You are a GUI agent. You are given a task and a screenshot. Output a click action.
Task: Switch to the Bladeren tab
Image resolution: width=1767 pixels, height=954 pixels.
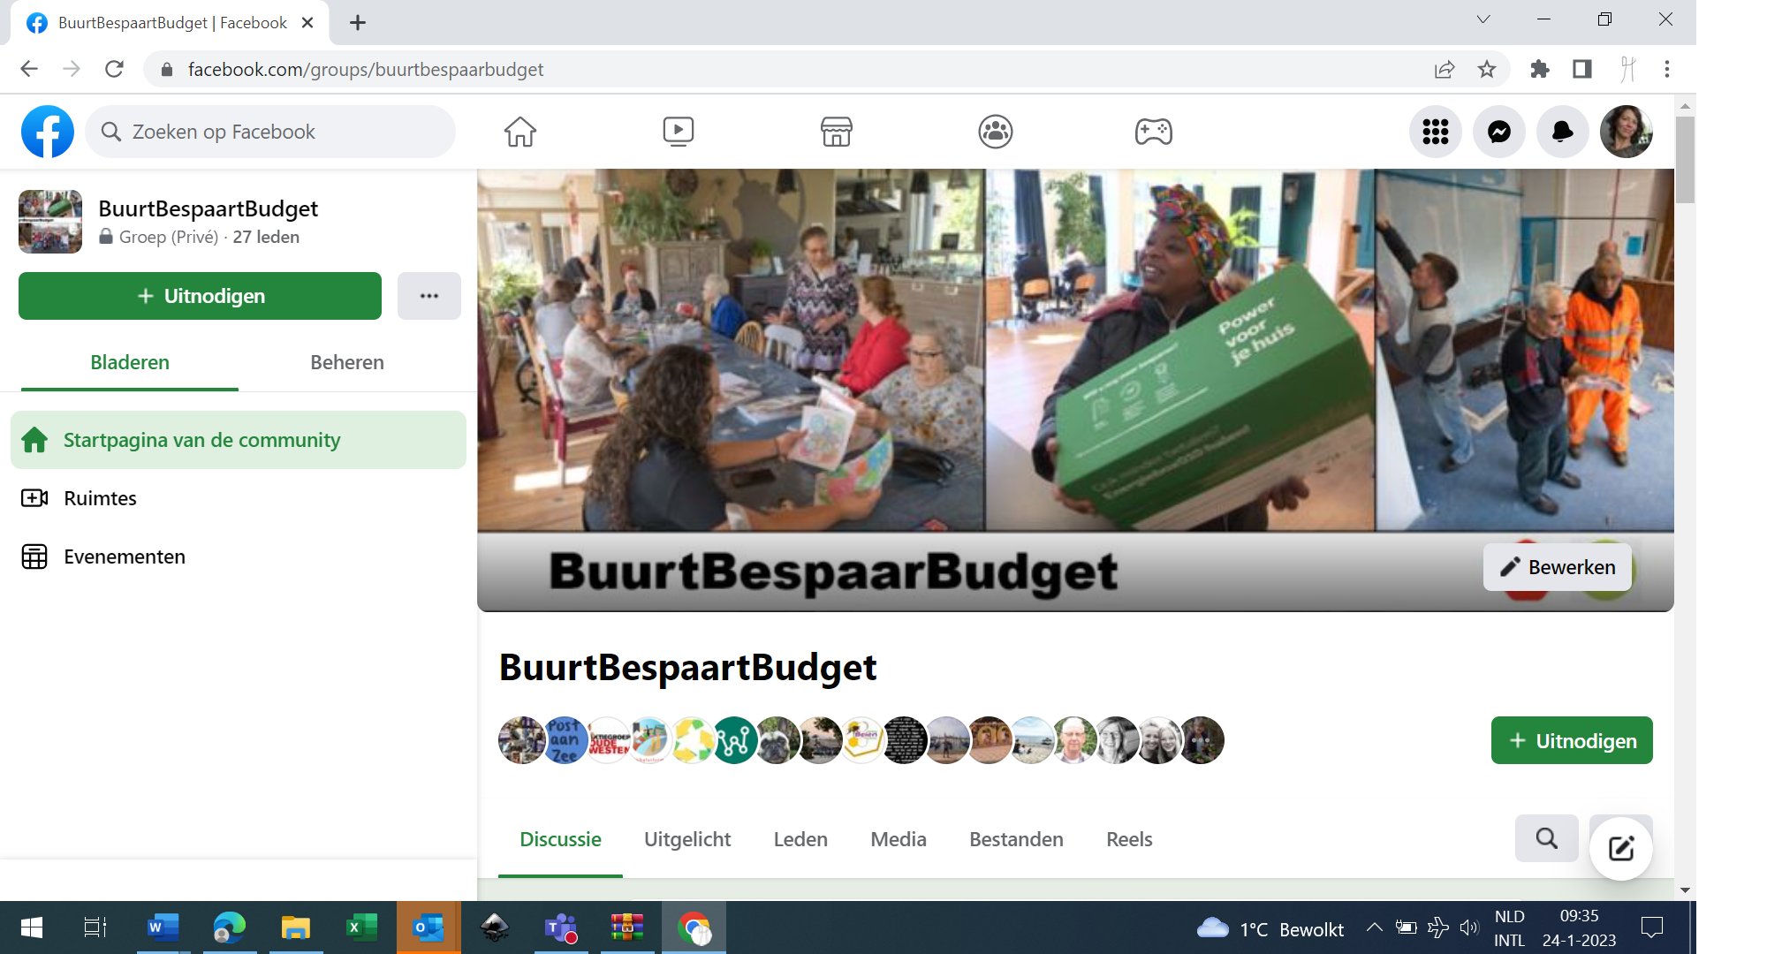pyautogui.click(x=130, y=362)
